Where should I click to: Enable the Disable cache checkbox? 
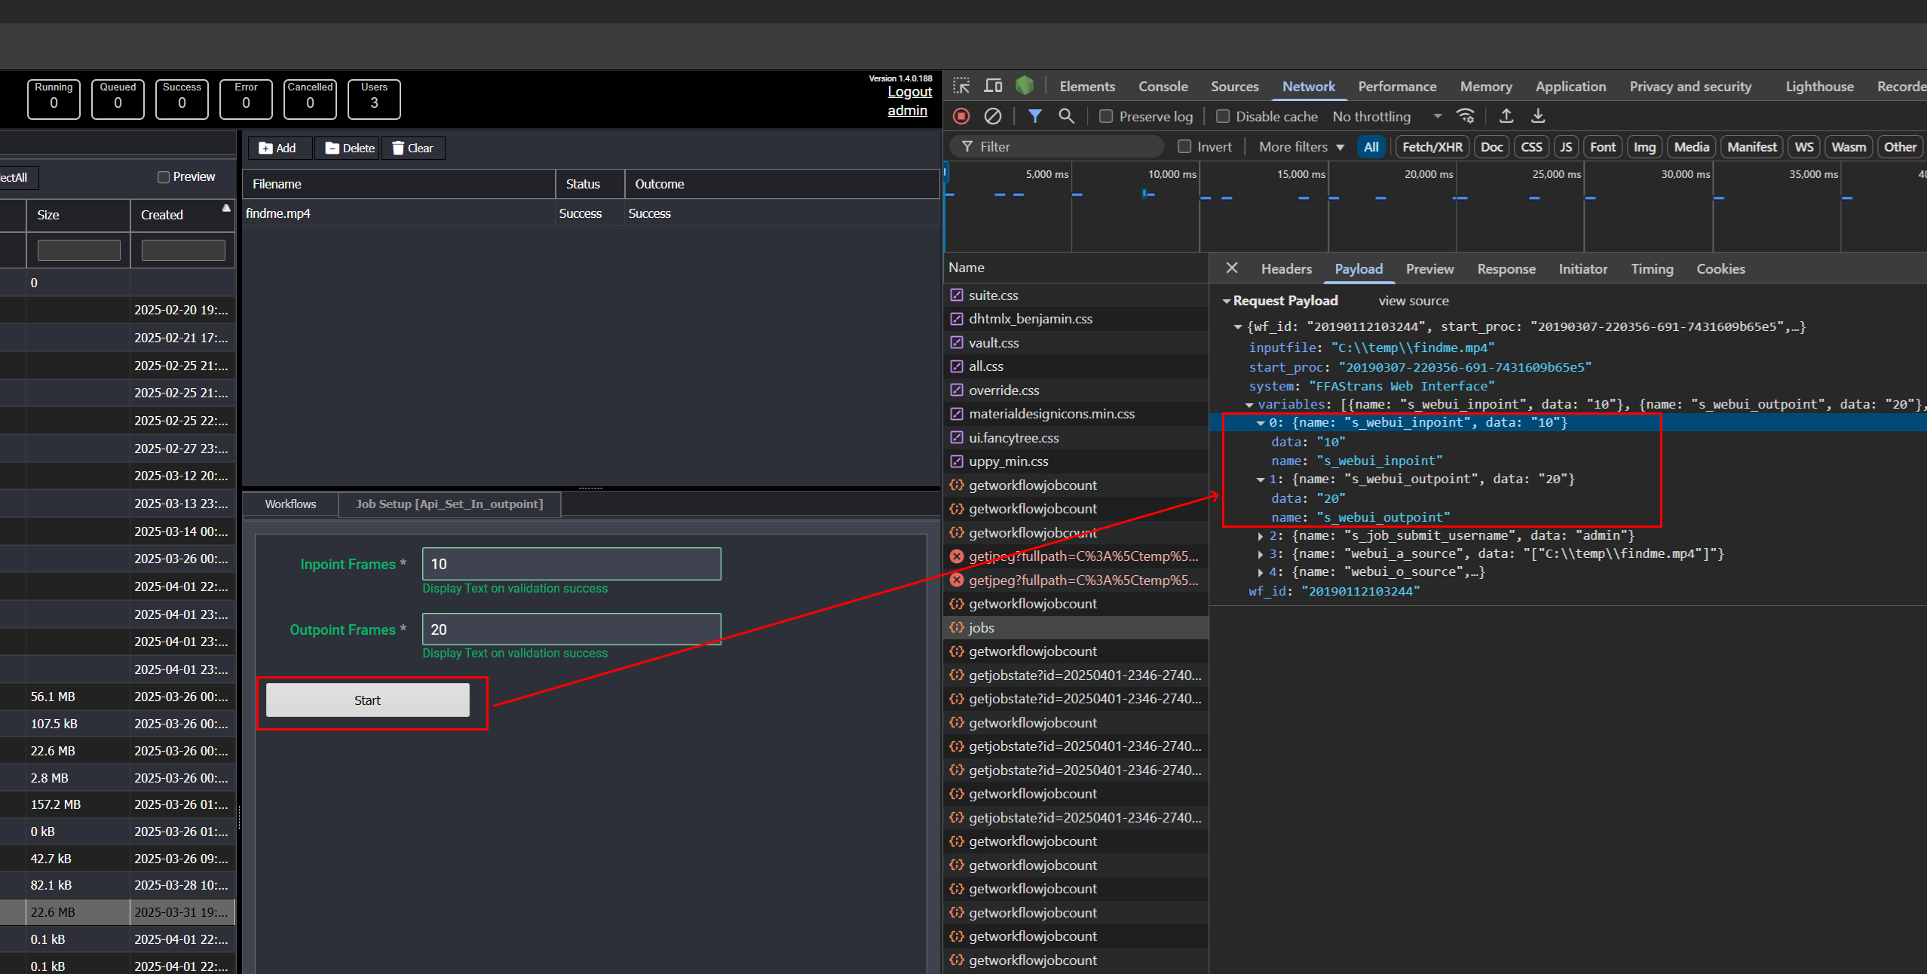tap(1223, 116)
